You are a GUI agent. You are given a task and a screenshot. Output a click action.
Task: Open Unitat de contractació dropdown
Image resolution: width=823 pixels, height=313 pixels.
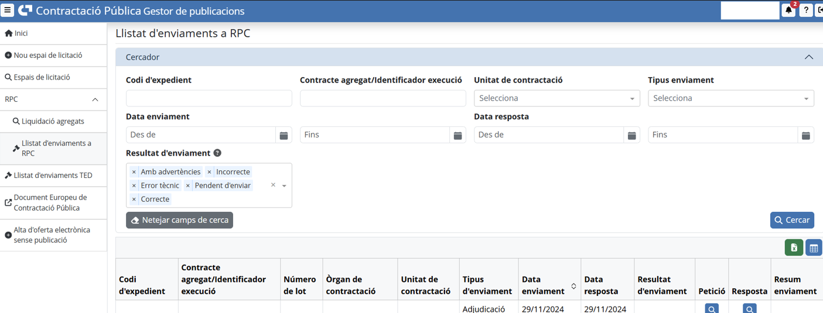pos(556,98)
